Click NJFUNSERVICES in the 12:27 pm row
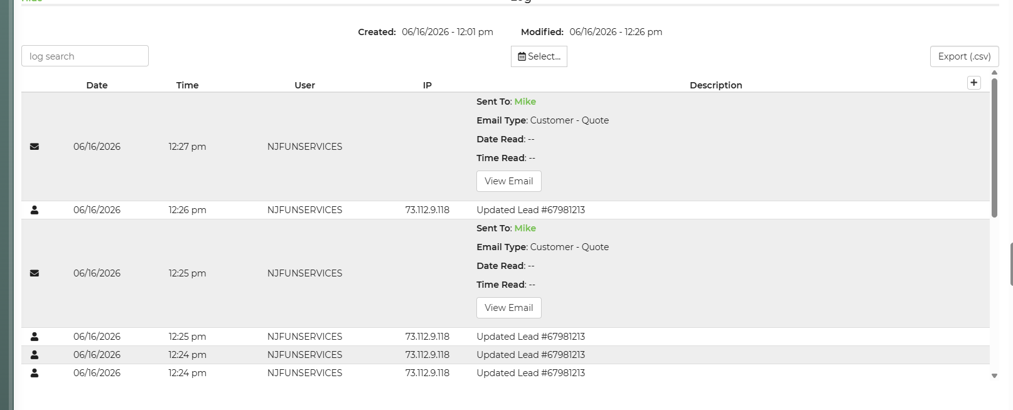1013x410 pixels. (x=305, y=147)
